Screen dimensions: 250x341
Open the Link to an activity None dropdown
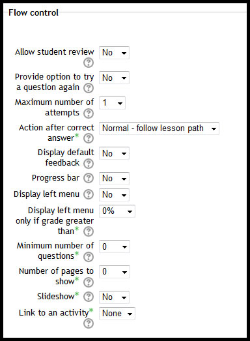117,314
